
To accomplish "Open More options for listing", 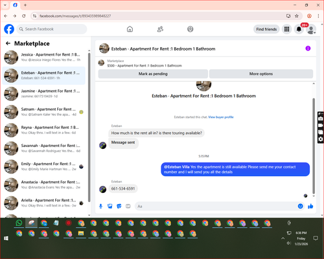I will pos(261,74).
